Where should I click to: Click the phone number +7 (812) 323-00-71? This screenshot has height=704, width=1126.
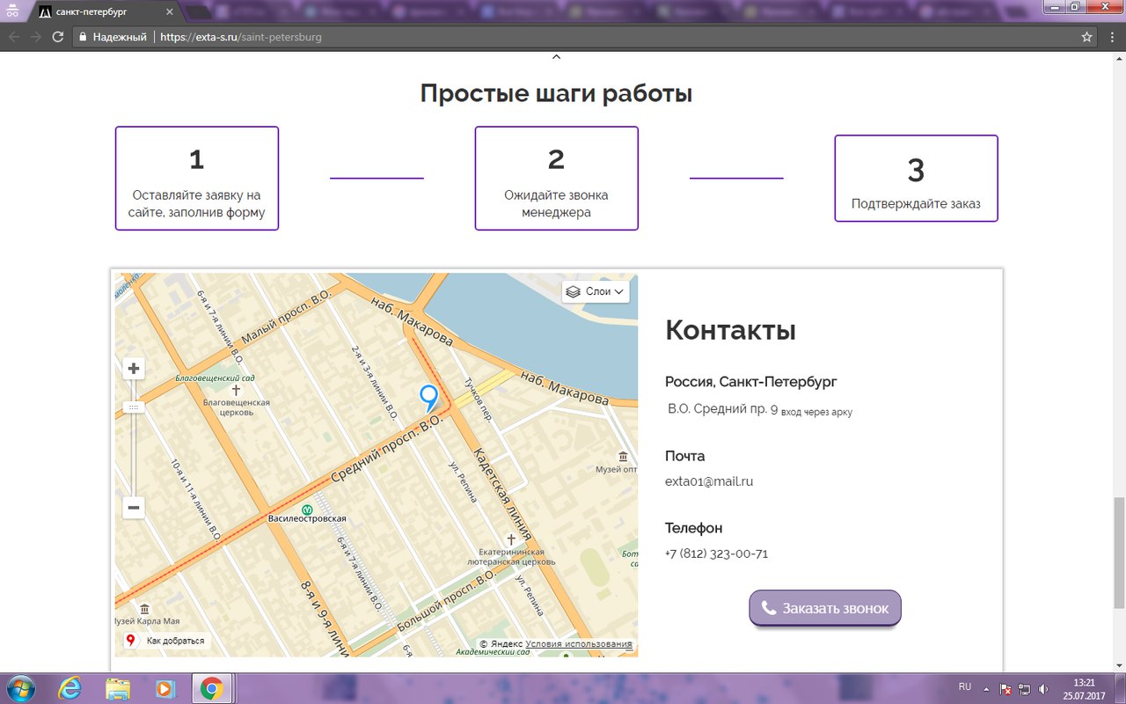click(x=717, y=554)
